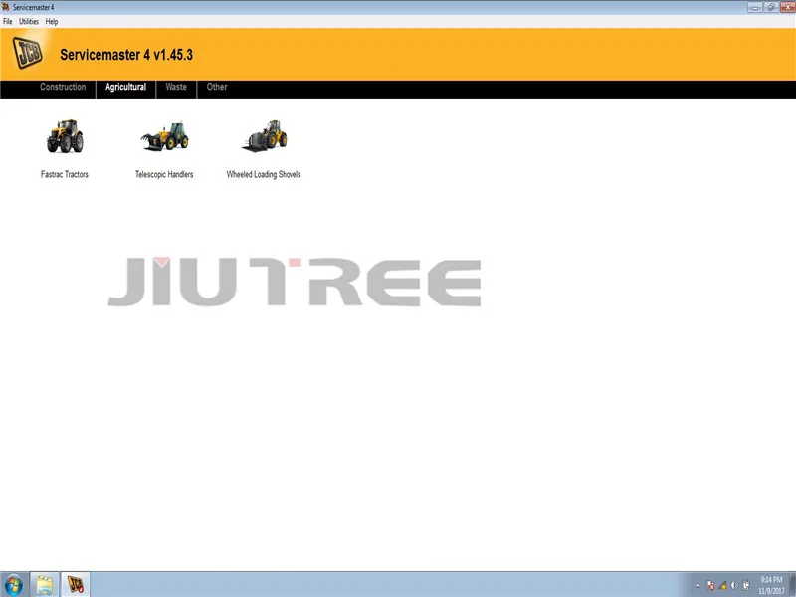The image size is (796, 597).
Task: Open the Fastrac Tractors machine icon
Action: click(x=65, y=136)
